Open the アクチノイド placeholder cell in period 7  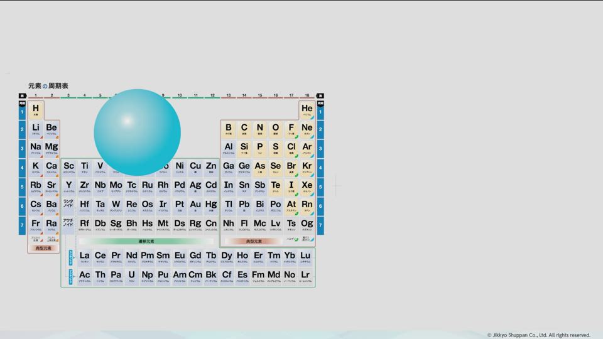[x=68, y=224]
